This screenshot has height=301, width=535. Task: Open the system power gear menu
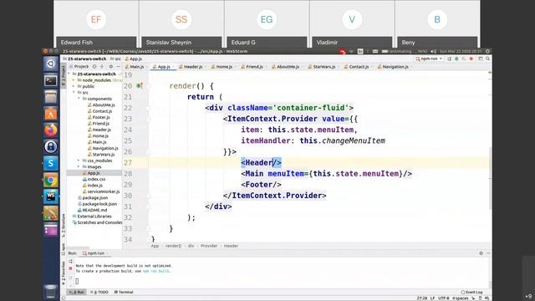point(487,51)
